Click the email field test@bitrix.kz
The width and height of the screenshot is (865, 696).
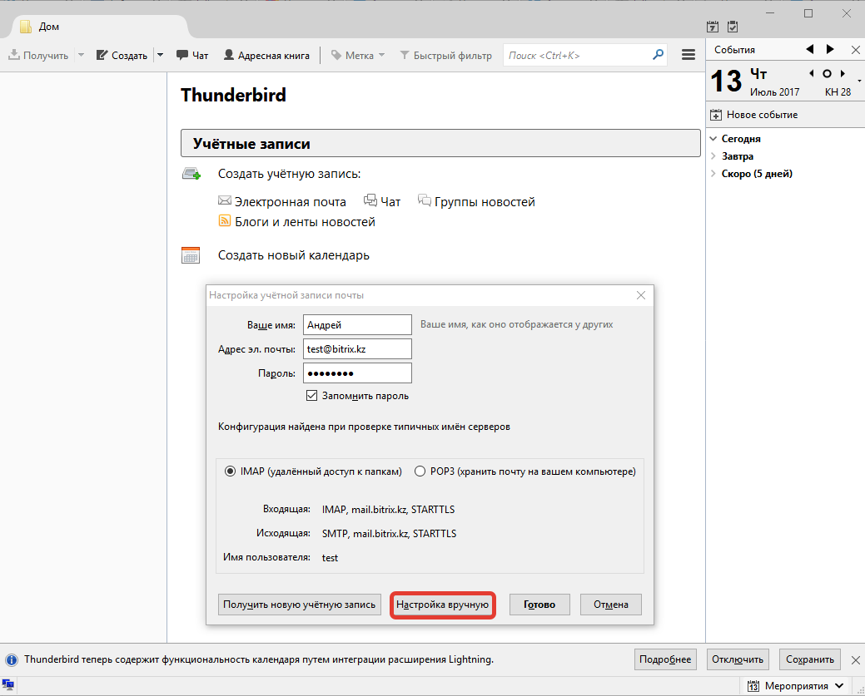point(357,348)
